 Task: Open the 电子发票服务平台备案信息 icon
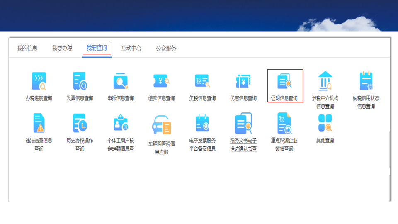coord(202,123)
